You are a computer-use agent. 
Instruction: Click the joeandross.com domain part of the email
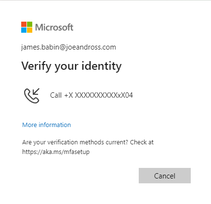(91, 47)
